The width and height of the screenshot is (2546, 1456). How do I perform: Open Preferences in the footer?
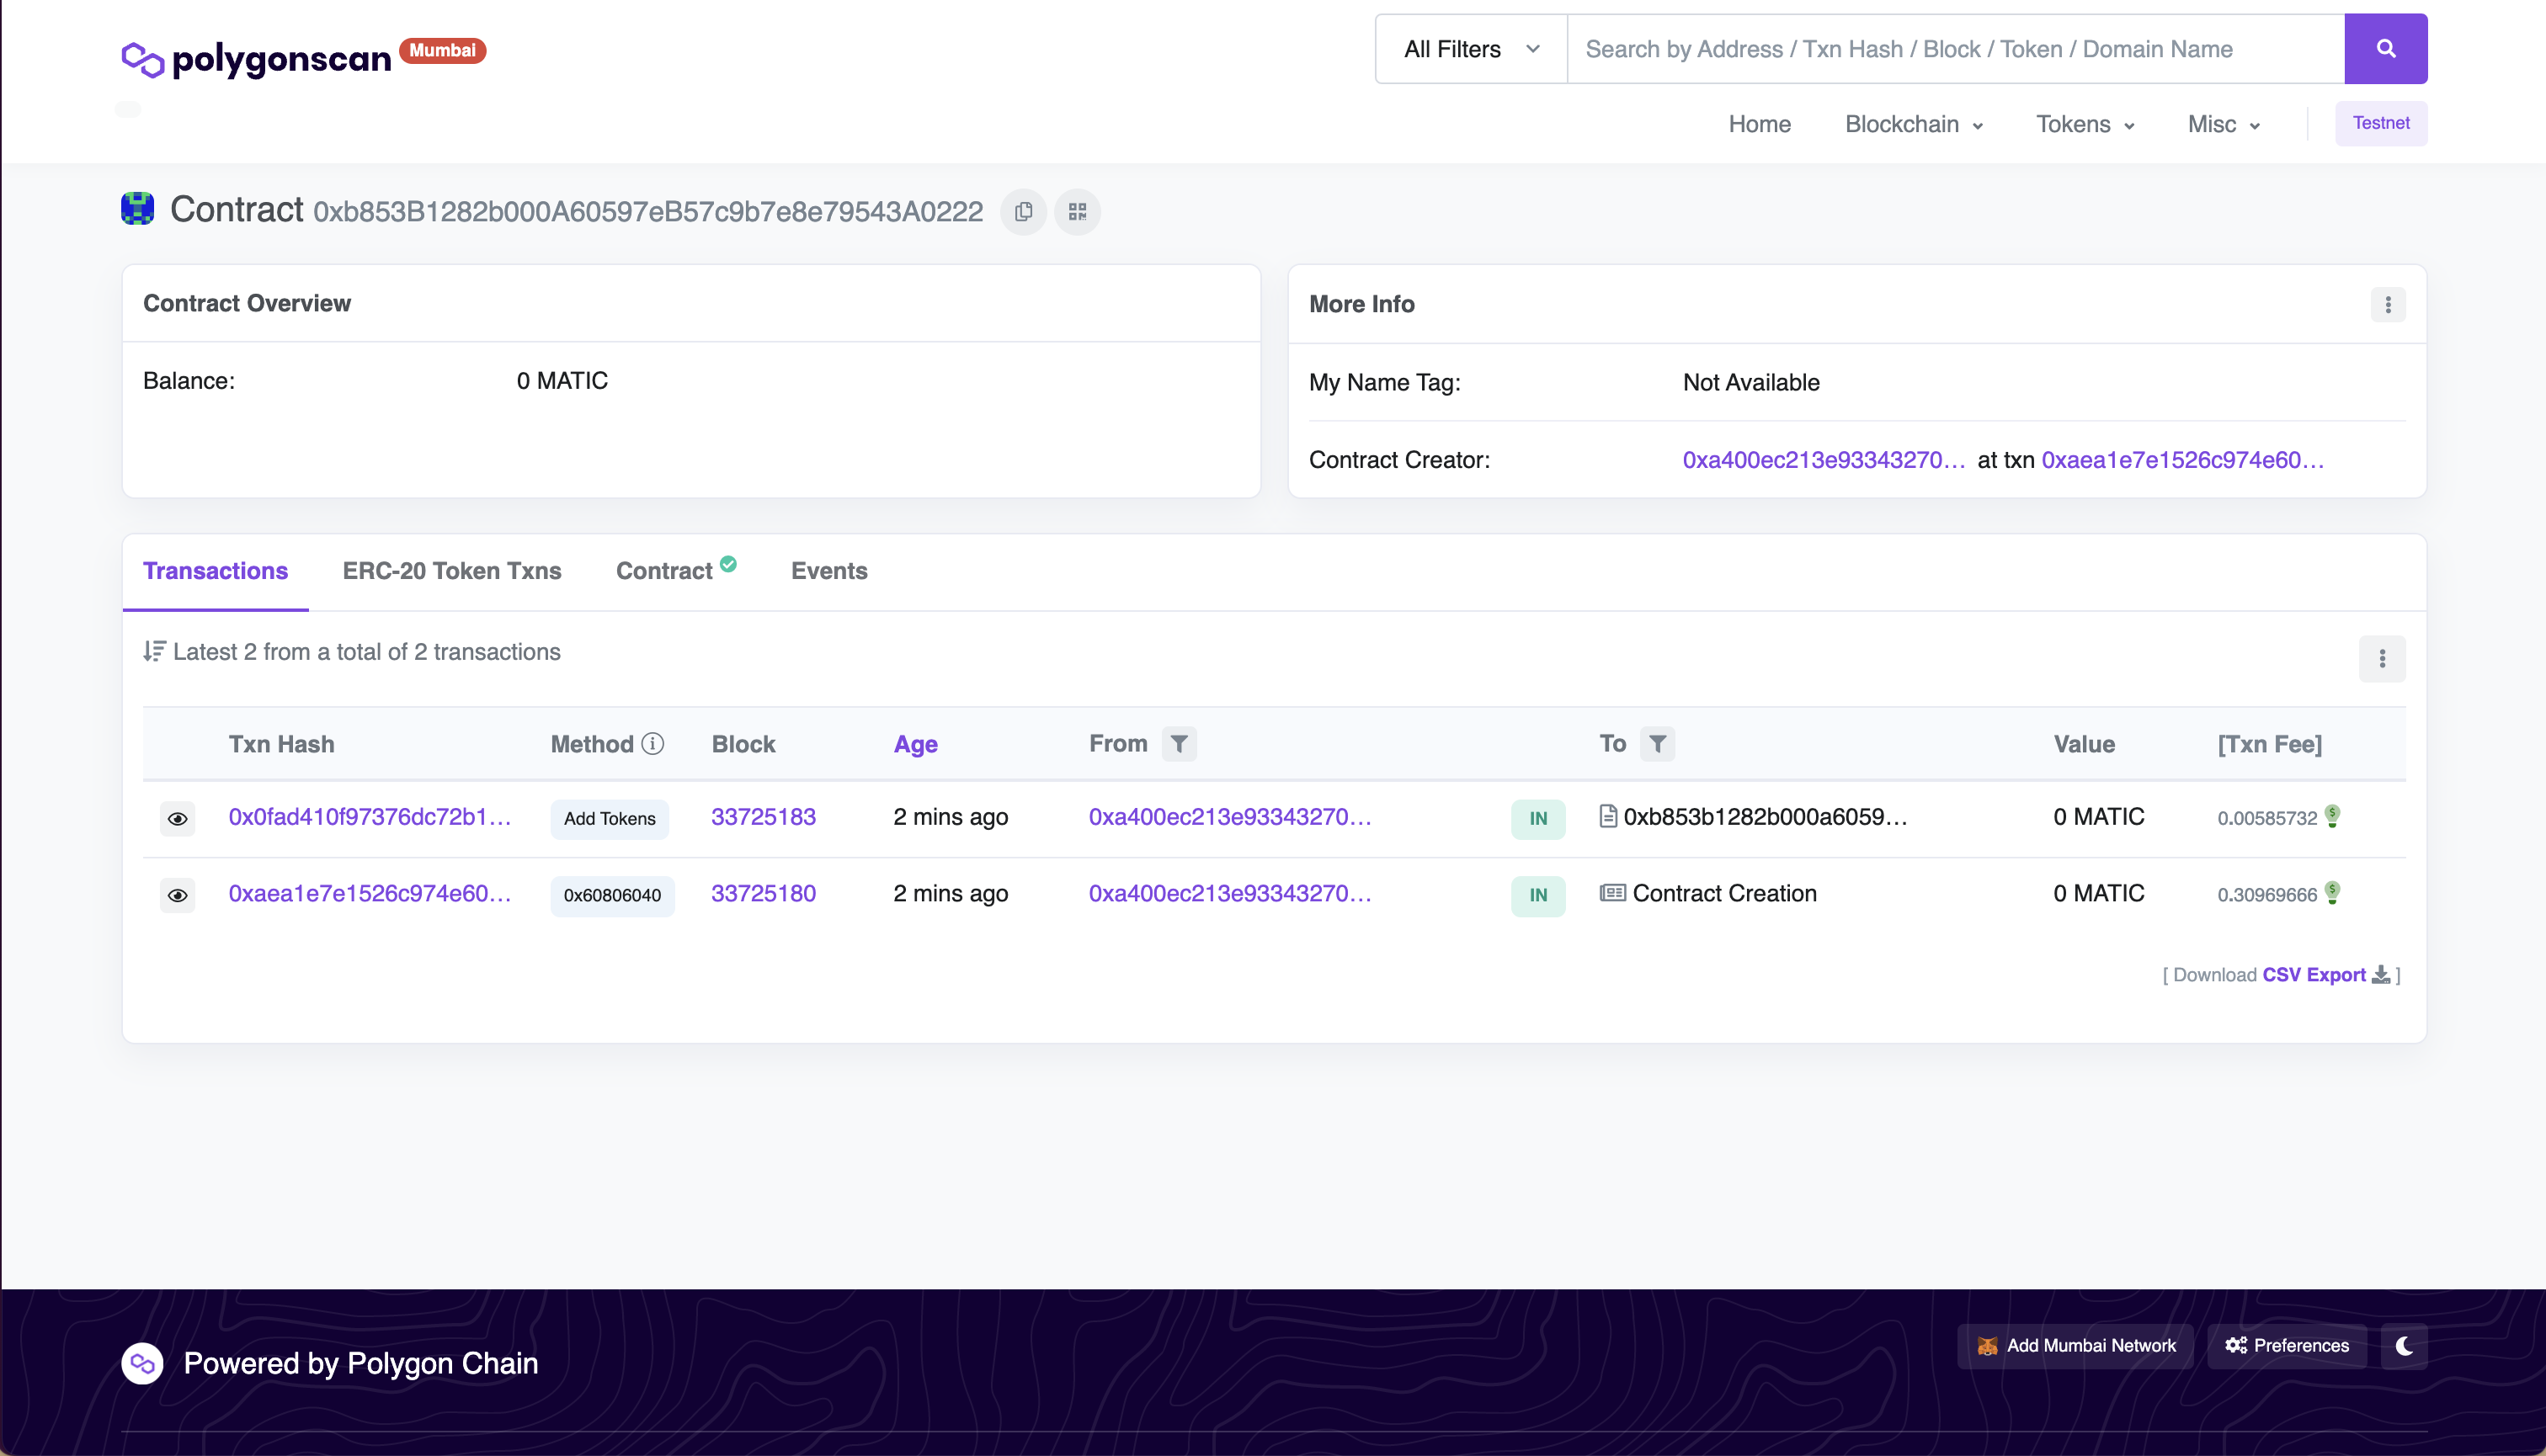(2286, 1346)
